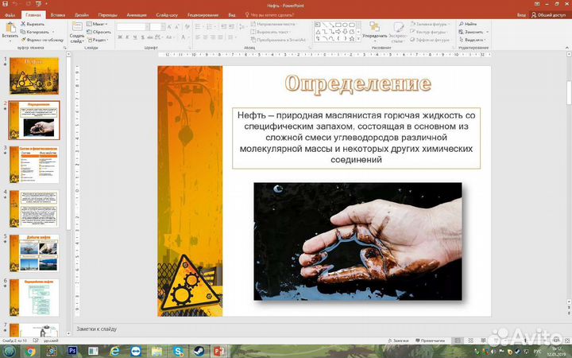Click the Undo arrow in quick access toolbar
The image size is (572, 358).
[x=15, y=4]
